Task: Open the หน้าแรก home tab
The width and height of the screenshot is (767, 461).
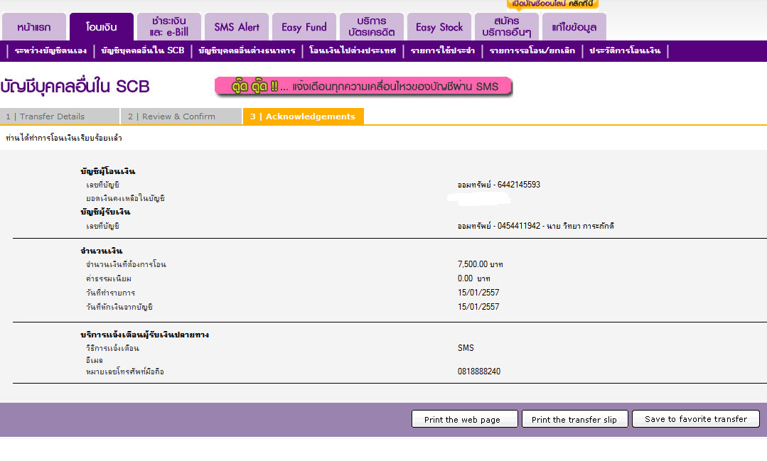Action: tap(33, 27)
